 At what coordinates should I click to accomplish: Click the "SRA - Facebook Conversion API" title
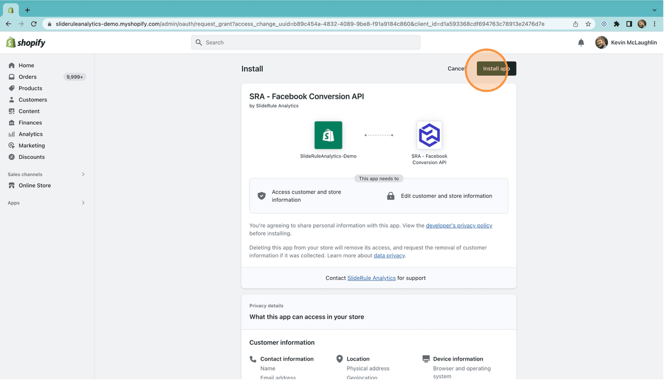307,96
